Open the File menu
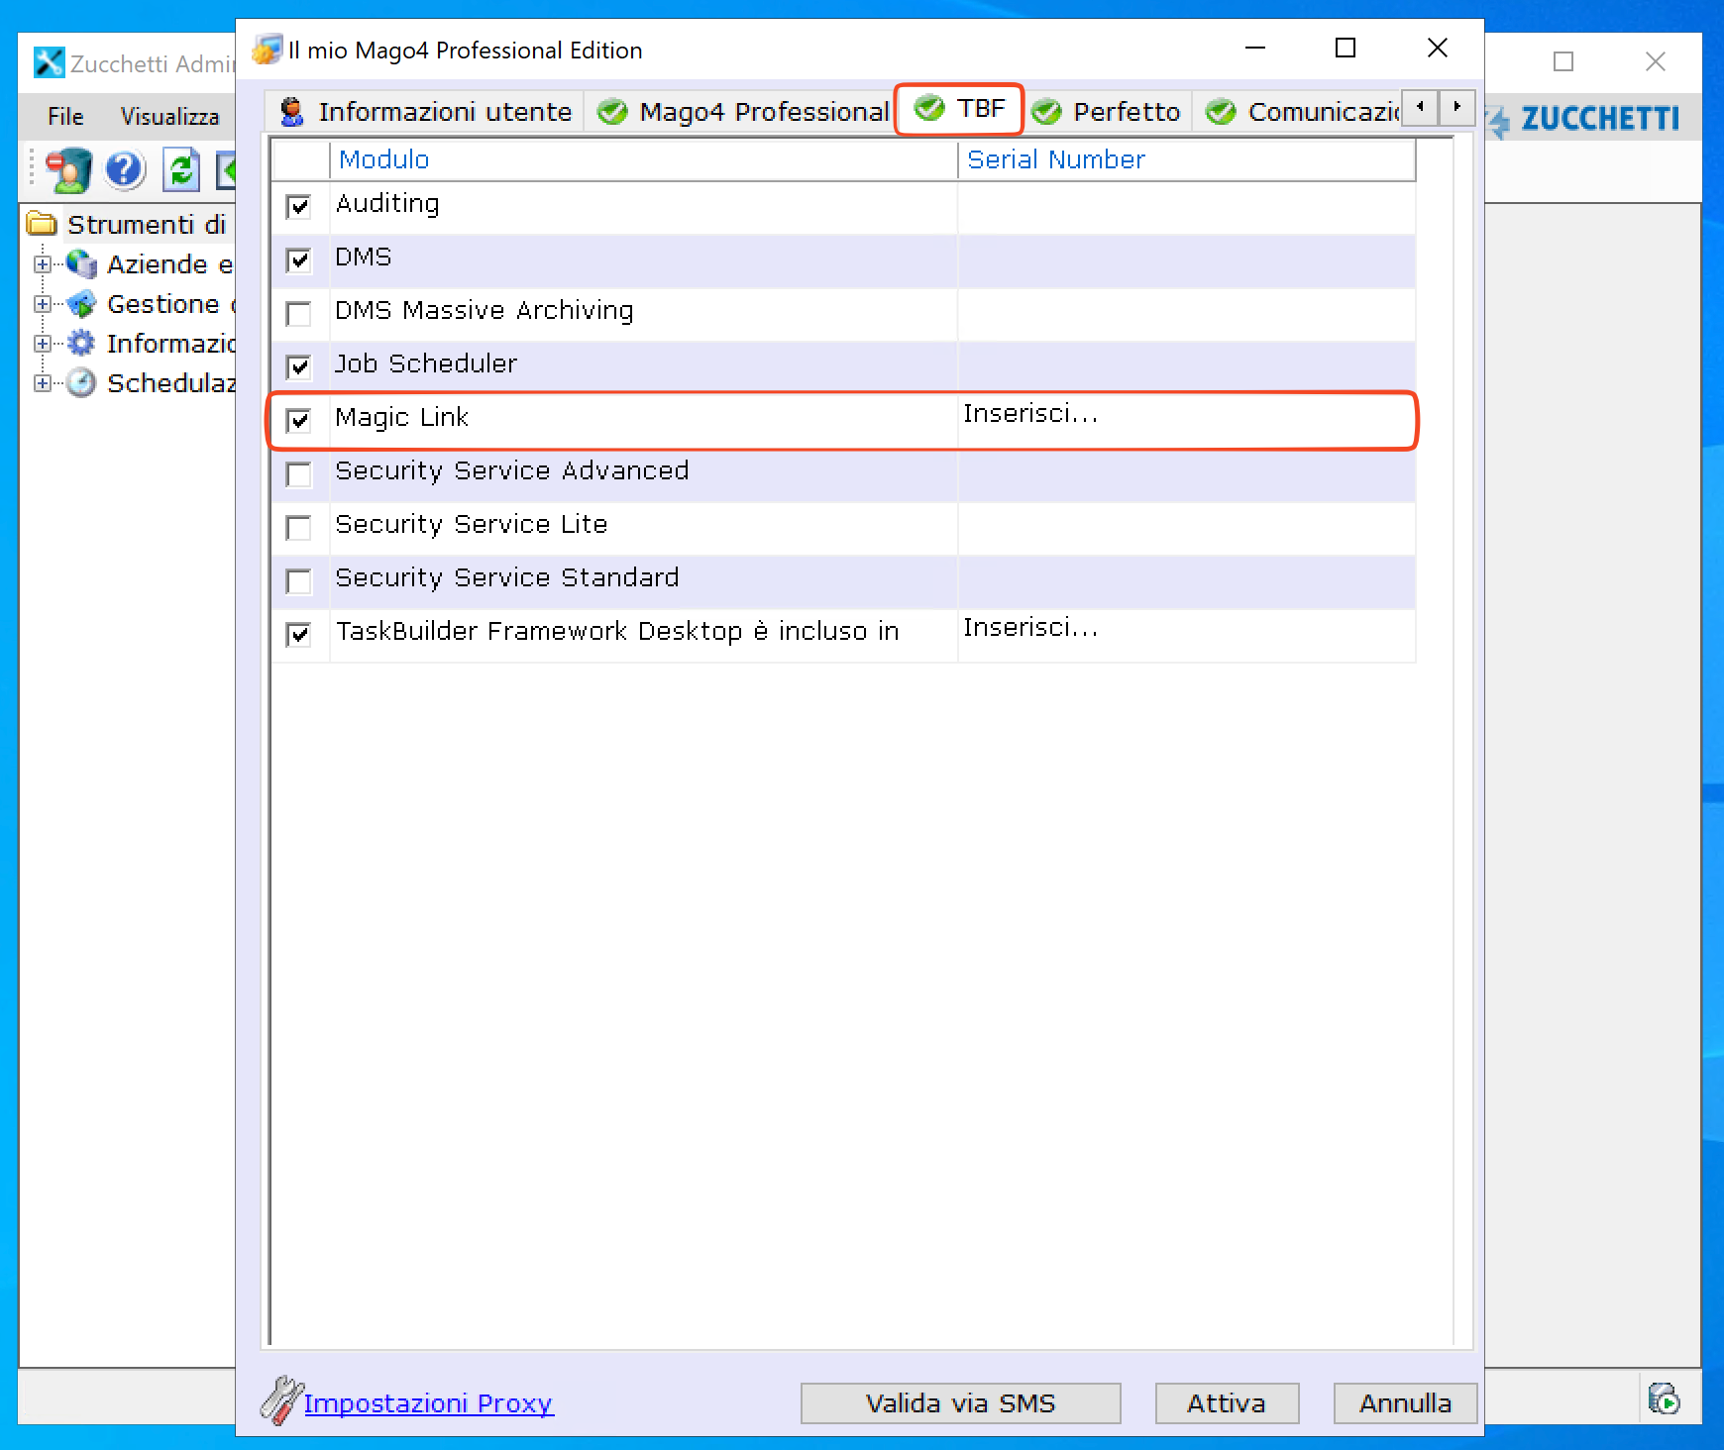The width and height of the screenshot is (1724, 1450). (65, 117)
